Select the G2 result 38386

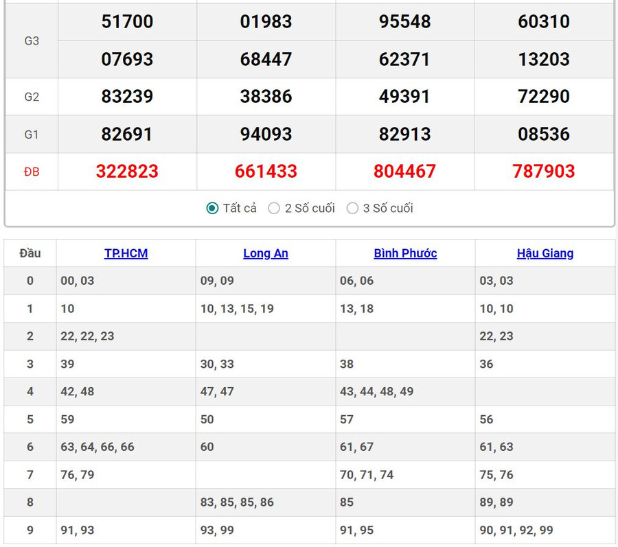pyautogui.click(x=266, y=97)
